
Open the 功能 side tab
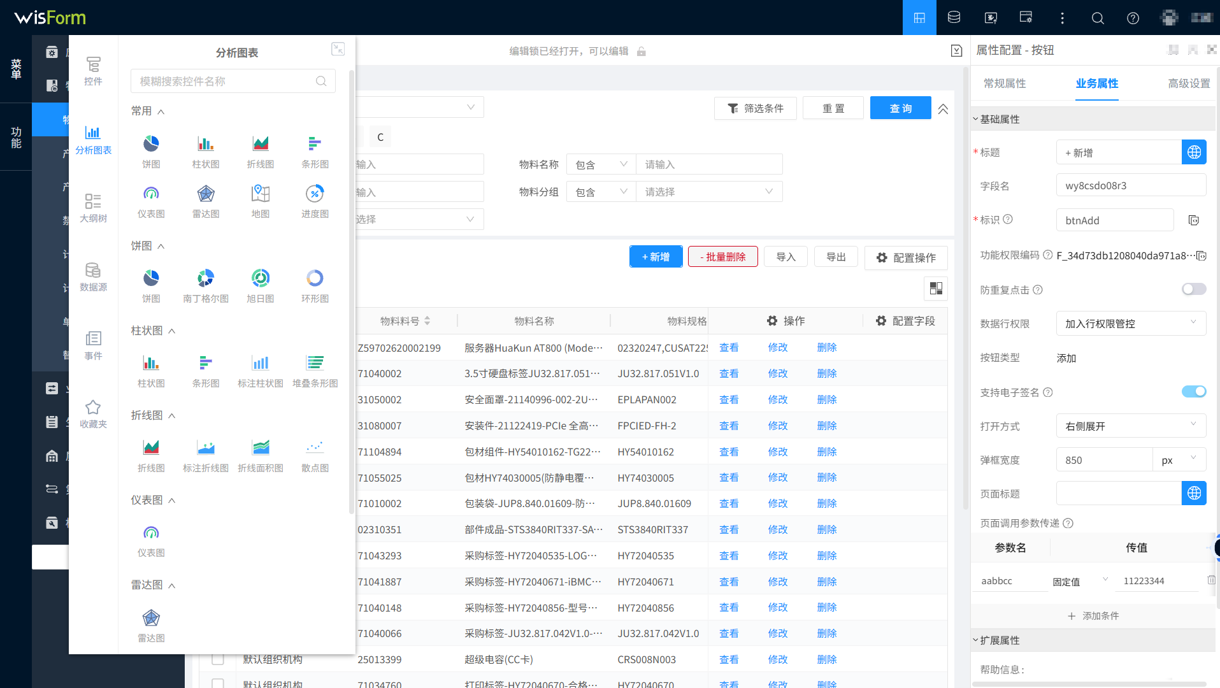16,137
